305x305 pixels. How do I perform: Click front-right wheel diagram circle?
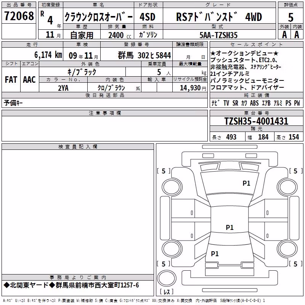287,187
